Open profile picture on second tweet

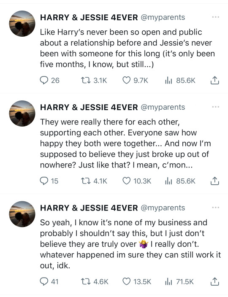[x=22, y=113]
